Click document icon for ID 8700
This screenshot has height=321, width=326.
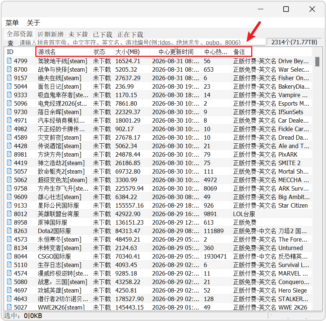pos(9,69)
